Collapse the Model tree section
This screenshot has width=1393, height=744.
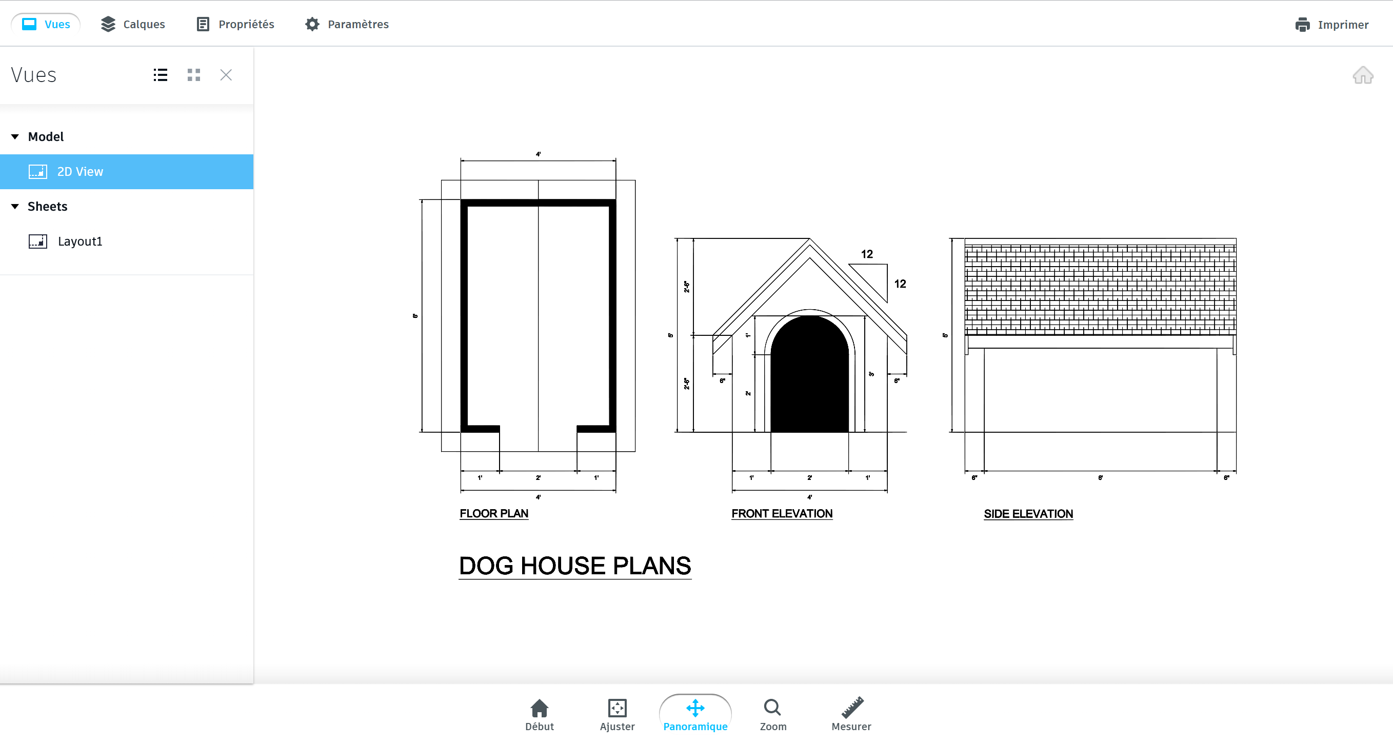tap(15, 137)
